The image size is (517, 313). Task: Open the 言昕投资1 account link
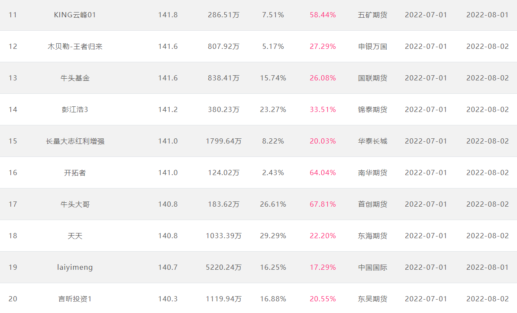[x=75, y=299]
